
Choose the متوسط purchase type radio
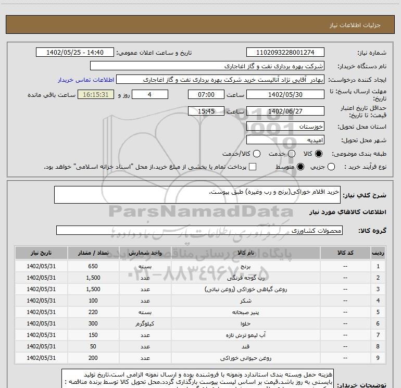tap(300, 167)
